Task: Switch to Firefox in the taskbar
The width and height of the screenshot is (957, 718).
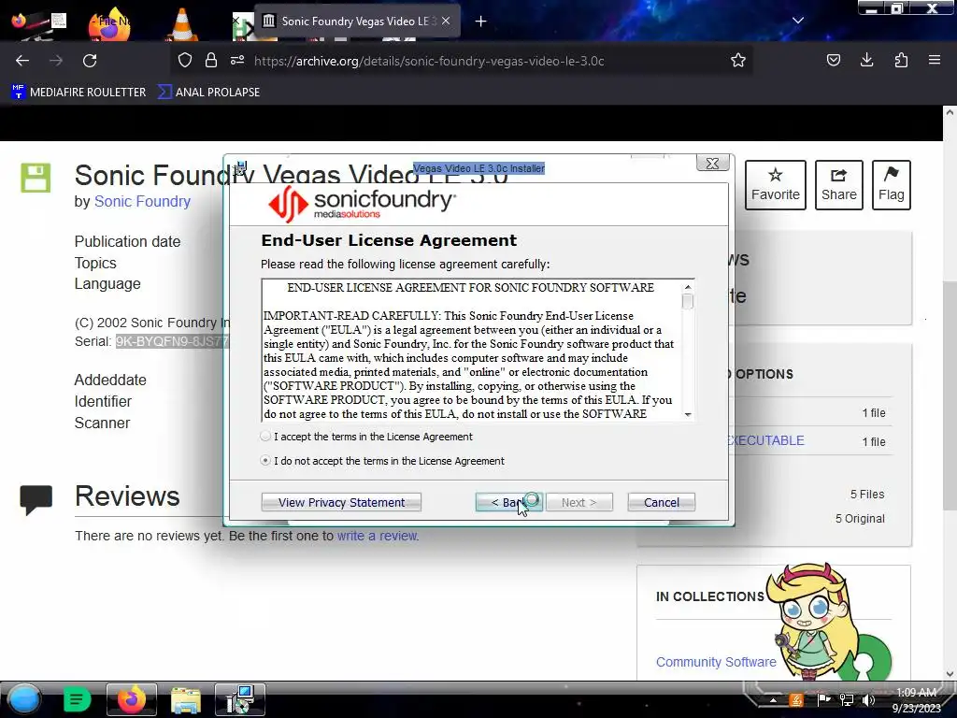Action: click(131, 699)
